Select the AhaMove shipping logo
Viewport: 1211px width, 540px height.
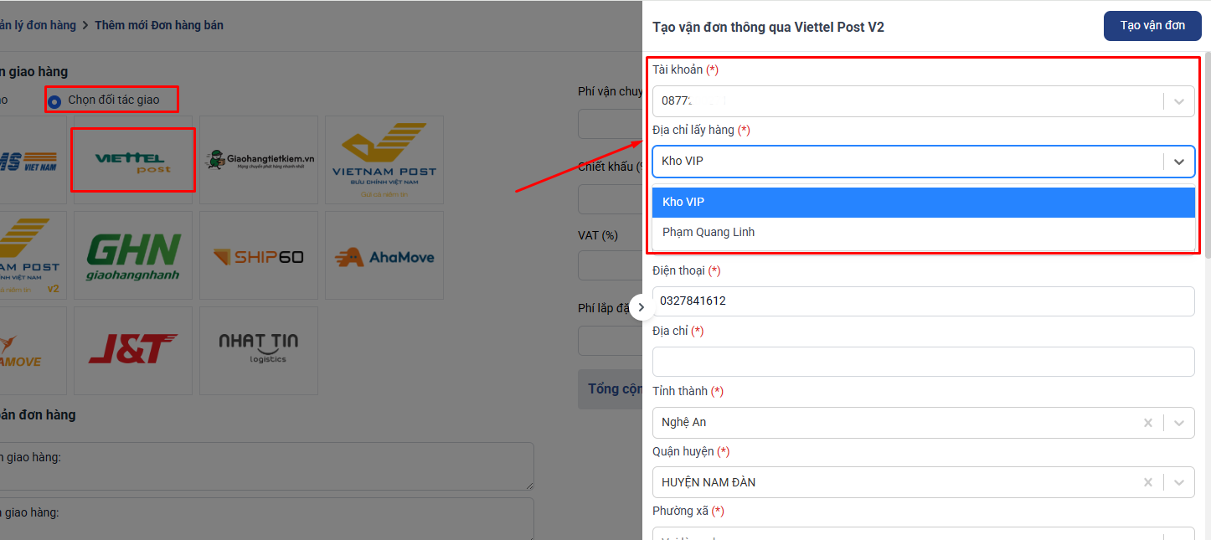coord(384,255)
